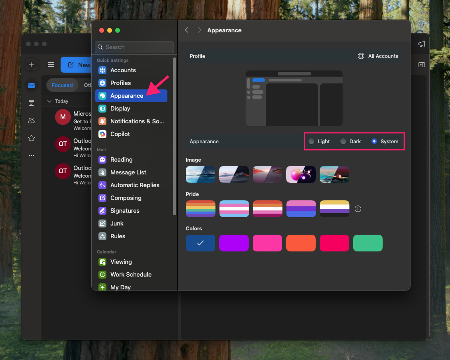Click the settings sidebar scrollbar

pos(175,136)
